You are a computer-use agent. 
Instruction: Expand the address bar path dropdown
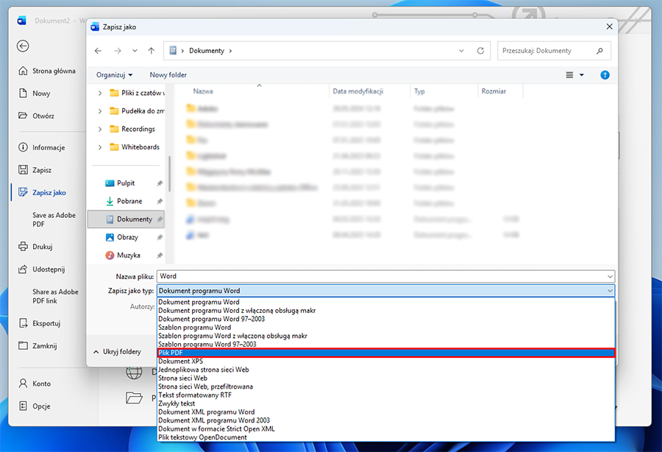coord(461,51)
